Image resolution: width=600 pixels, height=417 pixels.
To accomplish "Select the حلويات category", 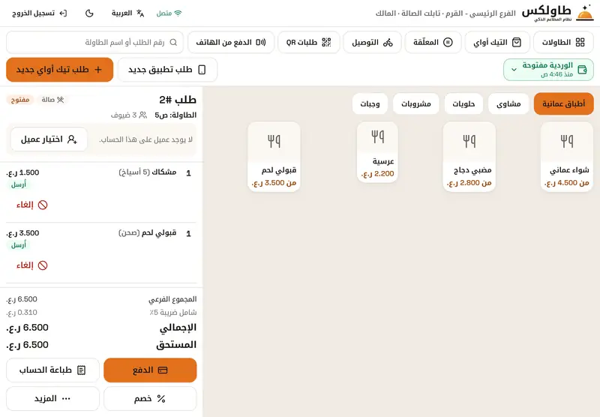I will tap(463, 103).
